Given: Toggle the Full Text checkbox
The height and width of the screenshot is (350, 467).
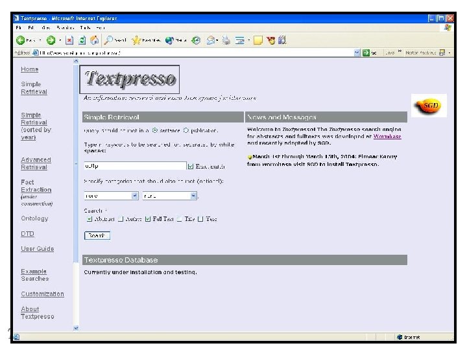Looking at the screenshot, I should [x=148, y=219].
